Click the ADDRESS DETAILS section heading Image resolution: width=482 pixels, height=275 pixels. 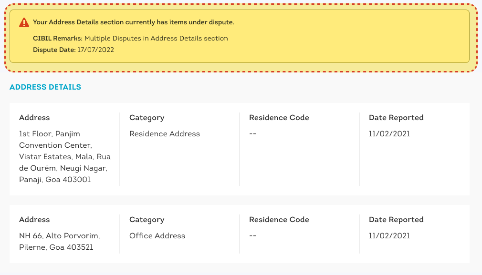45,87
